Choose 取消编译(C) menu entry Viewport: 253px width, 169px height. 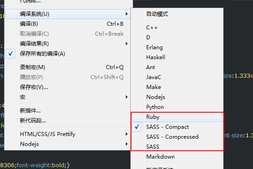tap(68, 34)
